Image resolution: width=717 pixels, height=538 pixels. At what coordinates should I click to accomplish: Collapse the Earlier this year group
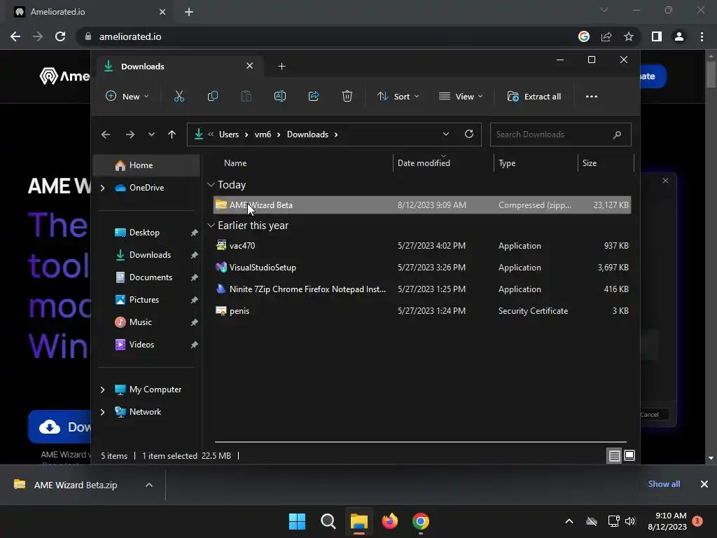click(x=211, y=226)
